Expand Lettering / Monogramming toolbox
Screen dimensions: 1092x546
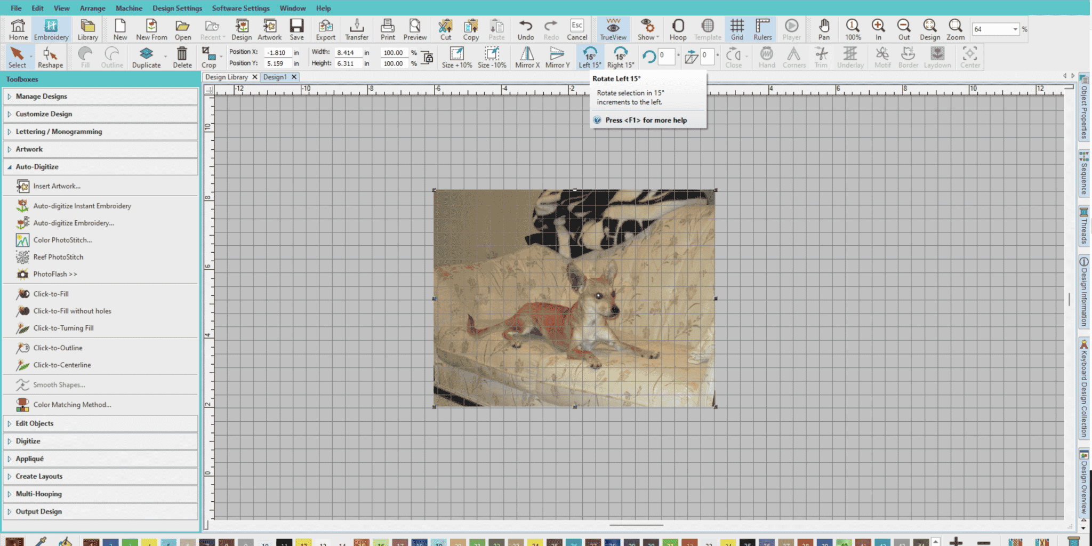coord(100,132)
